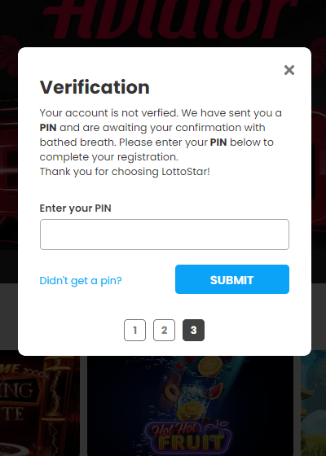This screenshot has height=456, width=326.
Task: Go to registration step 2
Action: point(164,330)
